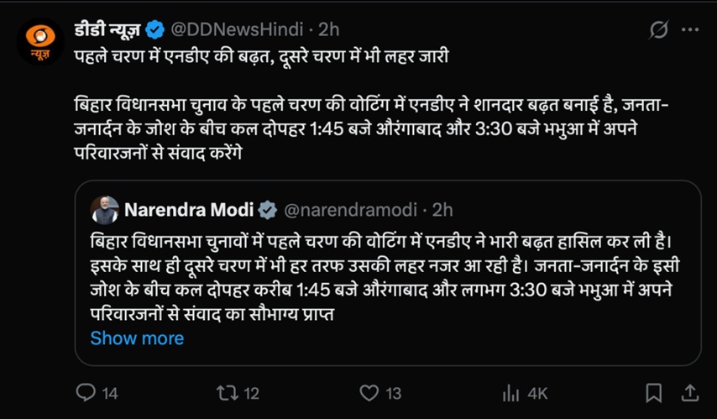Screen dimensions: 717x419
Task: Open the three-dot More options menu
Action: click(x=690, y=29)
